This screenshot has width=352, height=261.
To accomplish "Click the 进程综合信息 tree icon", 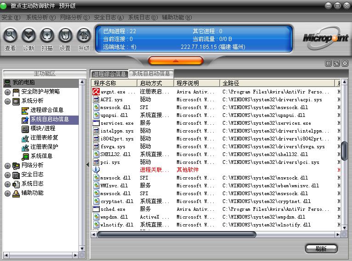I will pos(25,110).
